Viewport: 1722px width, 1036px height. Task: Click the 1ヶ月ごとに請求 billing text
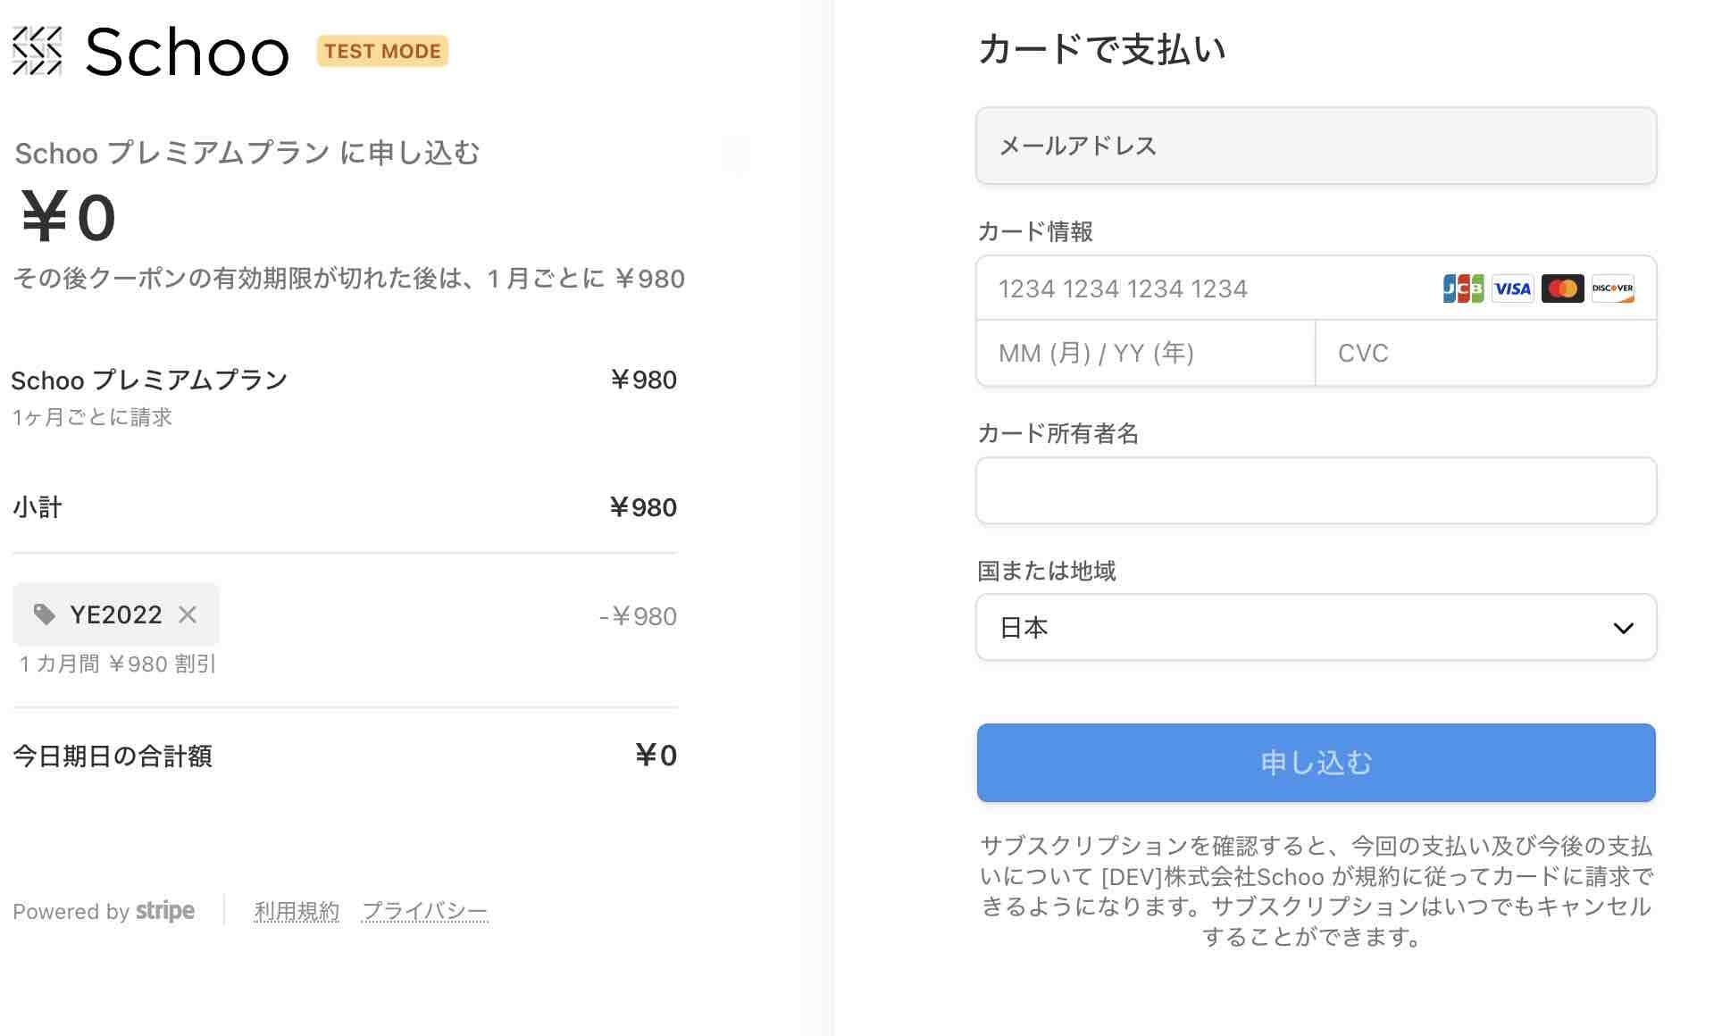click(92, 417)
